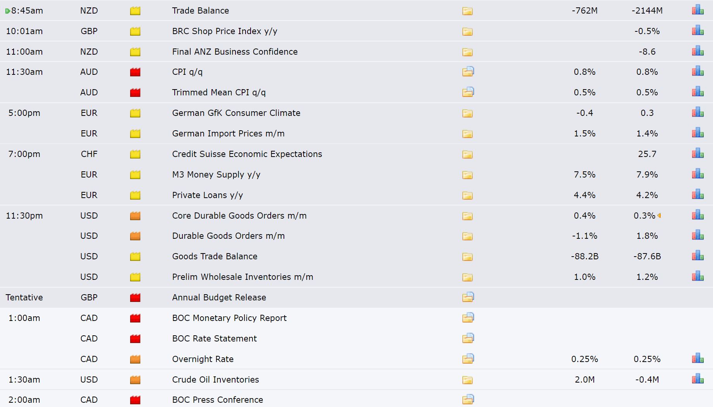Open detail folder for Trimmed Mean CPI q/q
Screen dimensions: 713x407
(468, 92)
